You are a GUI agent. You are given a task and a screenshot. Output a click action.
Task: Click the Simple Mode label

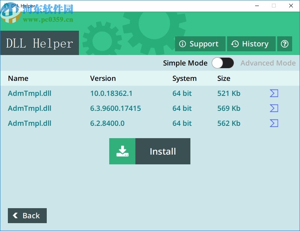click(x=185, y=63)
